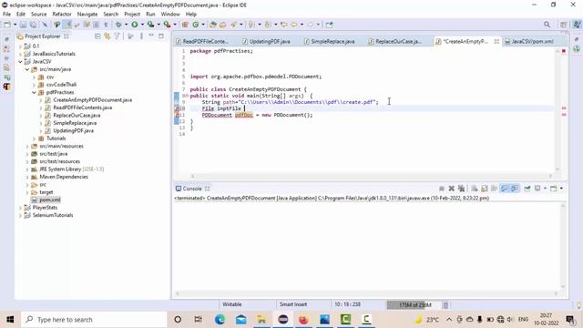This screenshot has height=328, width=583.
Task: Toggle Scroll Lock in Console toolbar
Action: 485,189
